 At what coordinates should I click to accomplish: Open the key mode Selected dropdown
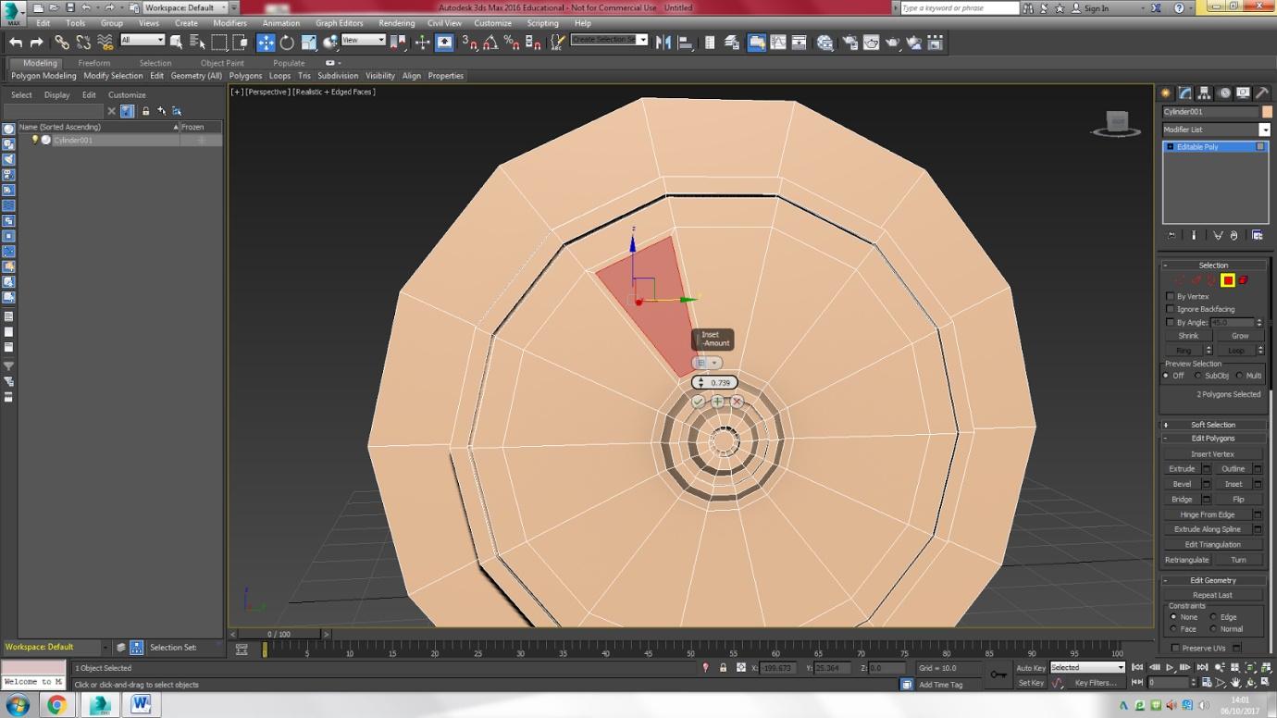click(1087, 667)
